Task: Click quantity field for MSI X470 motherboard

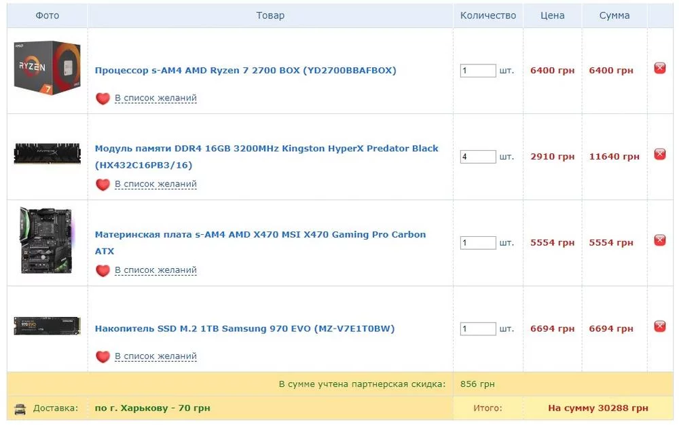Action: click(x=477, y=243)
